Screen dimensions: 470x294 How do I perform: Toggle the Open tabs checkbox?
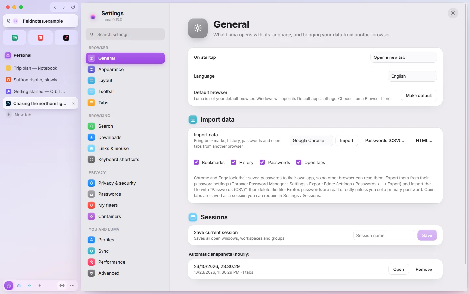point(299,162)
